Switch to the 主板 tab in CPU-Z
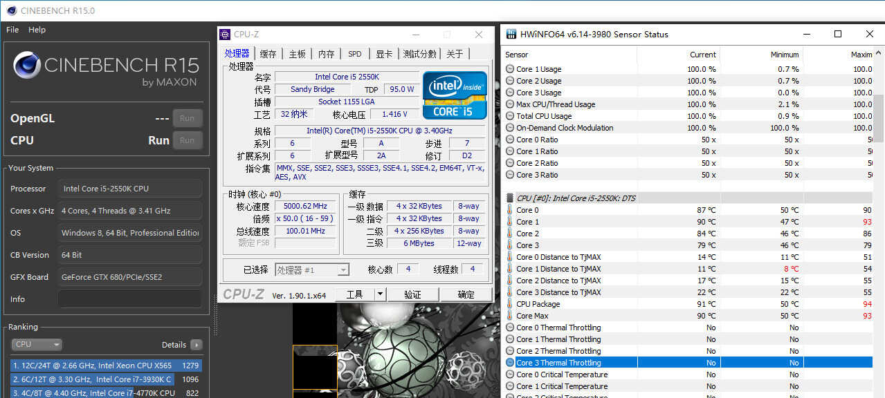The image size is (885, 398). point(297,54)
